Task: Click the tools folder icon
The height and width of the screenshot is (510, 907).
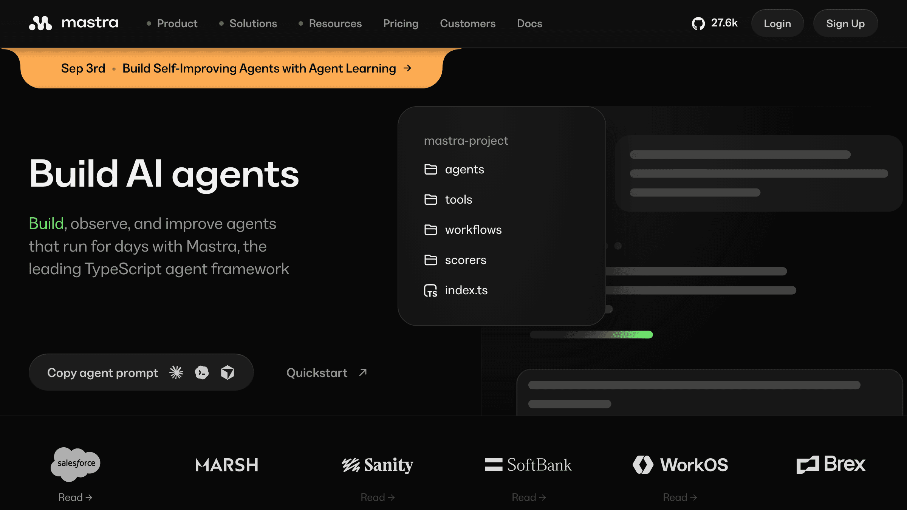Action: (x=430, y=199)
